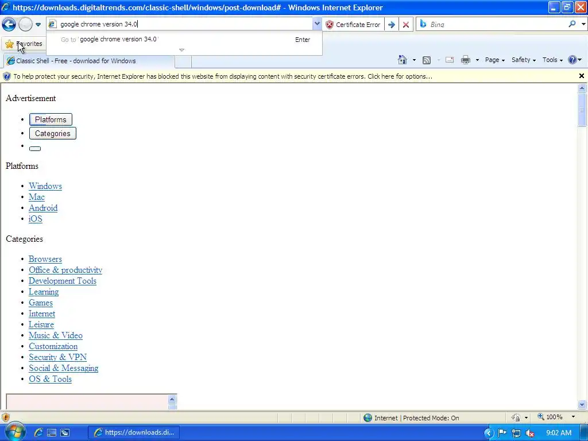Open the Help question mark menu
This screenshot has width=588, height=441.
[x=575, y=60]
